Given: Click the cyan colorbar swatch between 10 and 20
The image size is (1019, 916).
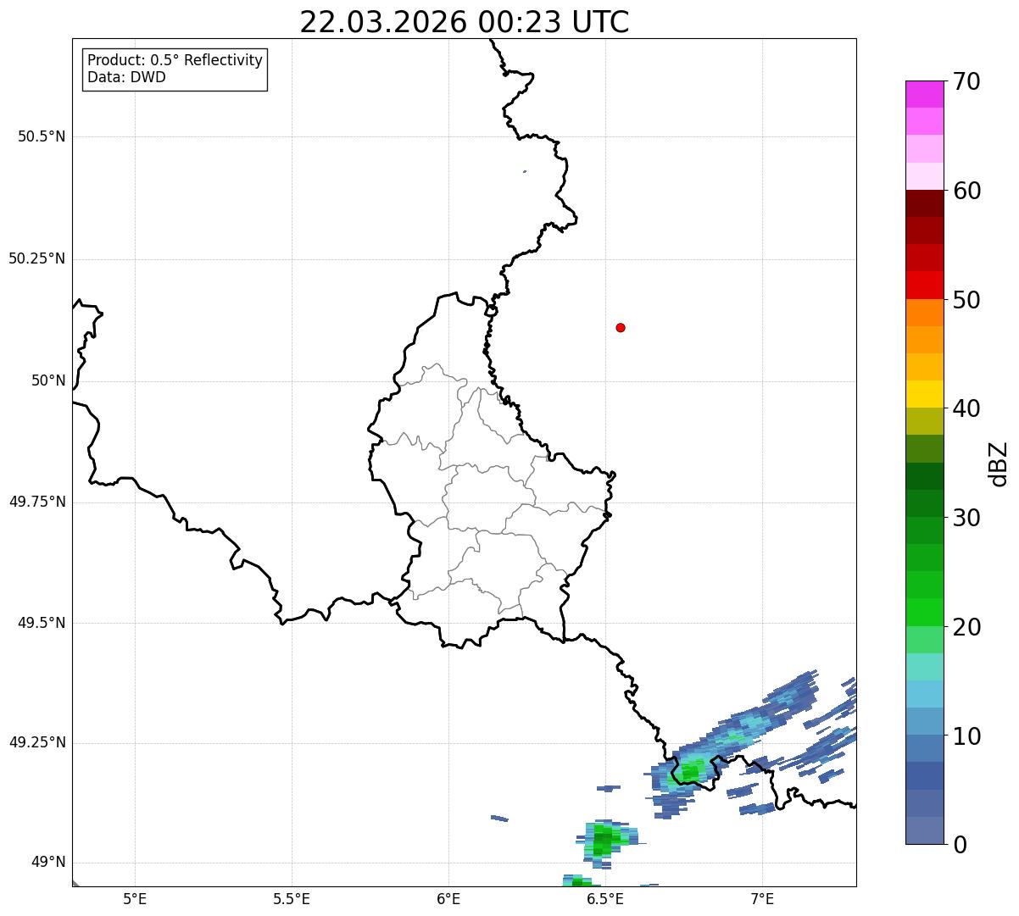Looking at the screenshot, I should (x=924, y=694).
